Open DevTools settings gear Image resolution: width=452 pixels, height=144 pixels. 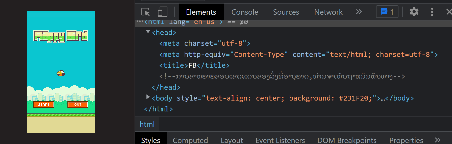click(414, 12)
